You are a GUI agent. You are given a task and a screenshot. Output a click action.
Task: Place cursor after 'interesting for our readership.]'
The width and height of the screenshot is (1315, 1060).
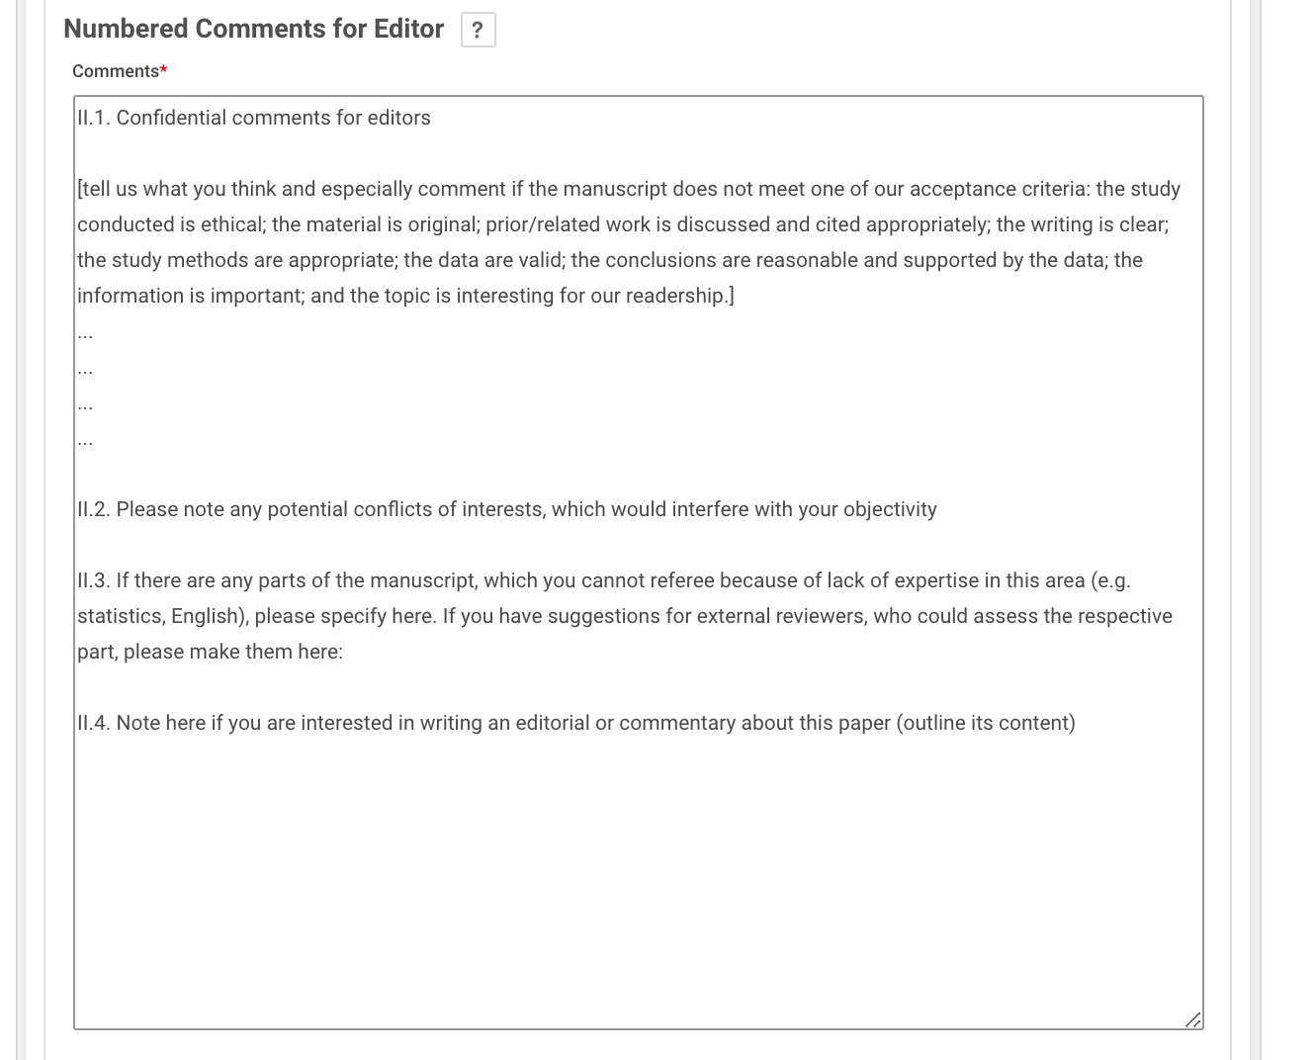pyautogui.click(x=735, y=296)
